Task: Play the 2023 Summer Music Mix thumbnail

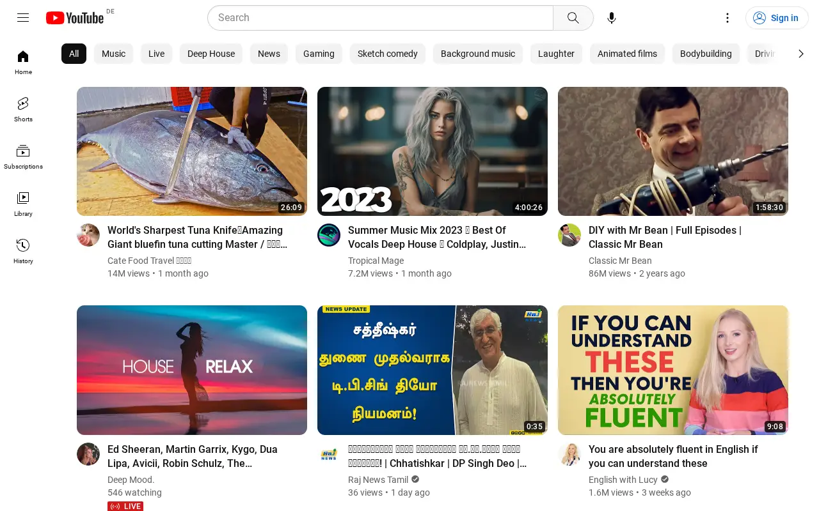Action: point(433,151)
